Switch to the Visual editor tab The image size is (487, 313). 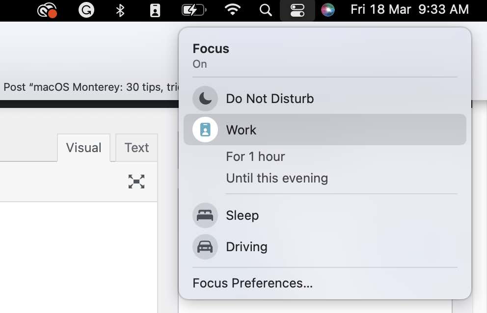[x=83, y=148]
